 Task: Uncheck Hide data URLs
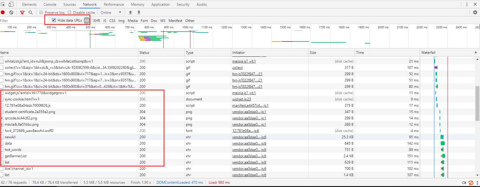click(54, 20)
